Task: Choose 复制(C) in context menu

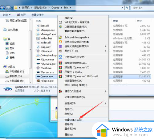Action: pyautogui.click(x=83, y=114)
